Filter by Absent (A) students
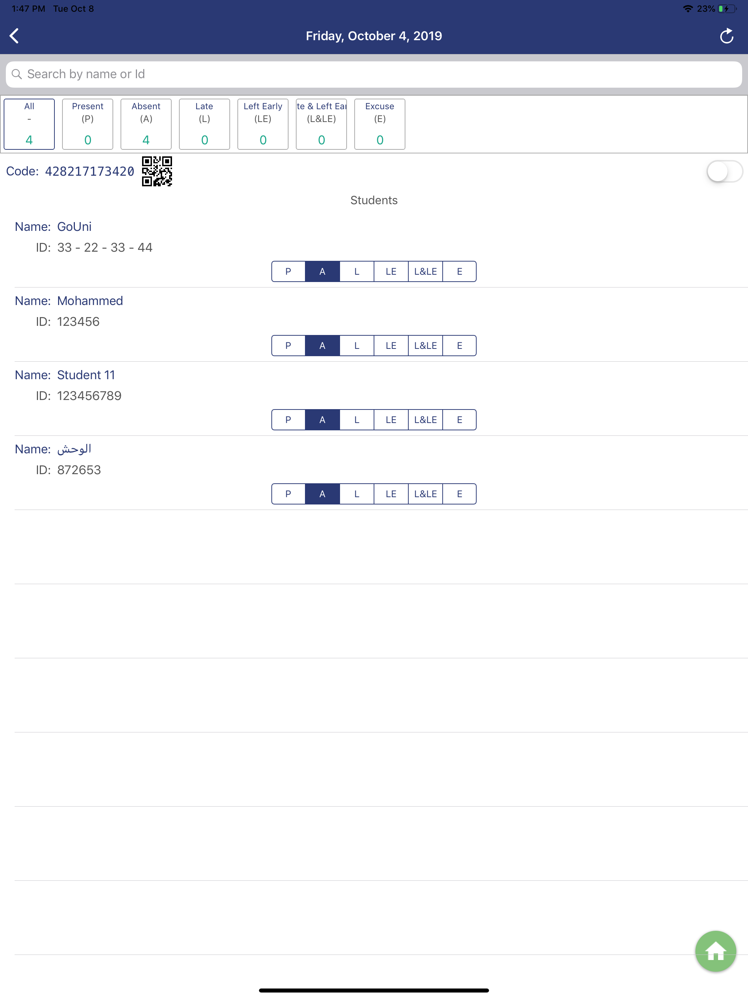The height and width of the screenshot is (998, 748). [146, 124]
